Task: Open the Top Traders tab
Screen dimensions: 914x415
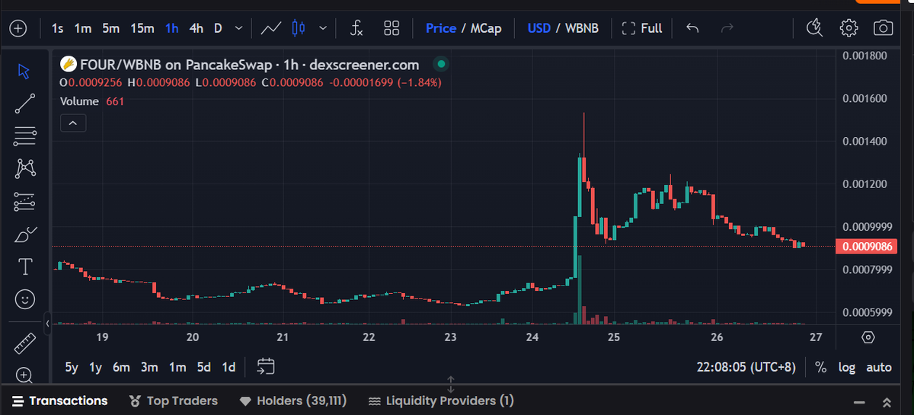Action: tap(174, 401)
